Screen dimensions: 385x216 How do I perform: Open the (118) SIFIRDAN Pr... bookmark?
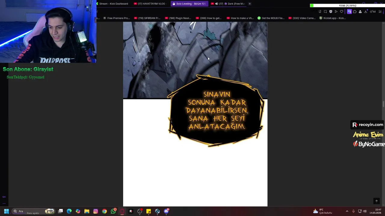point(147,18)
